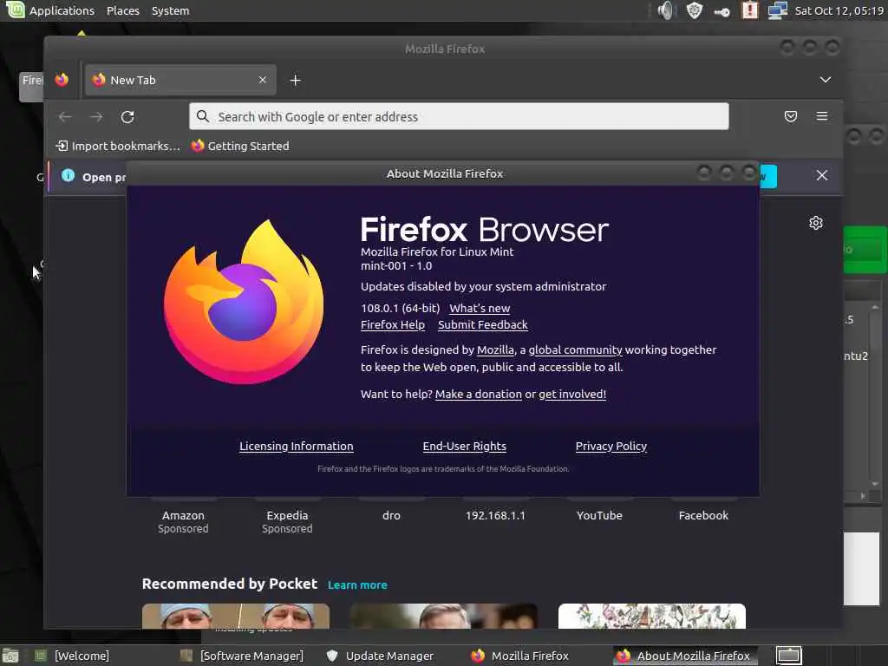Switch to the Welcome taskbar window

71,656
